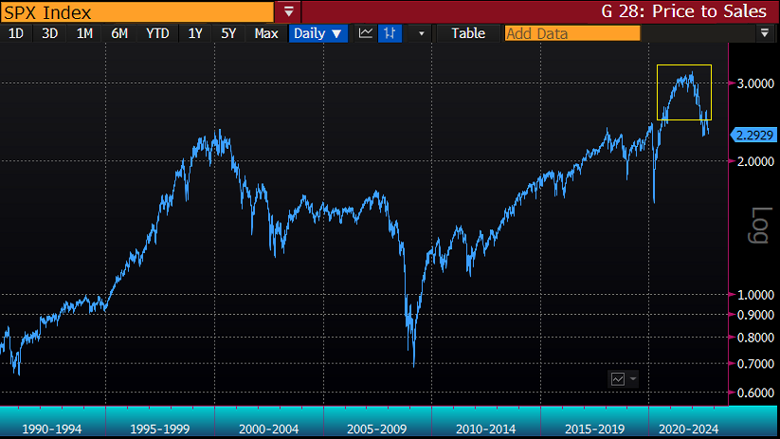Select the 2020-2024 timeline segment
Image resolution: width=780 pixels, height=439 pixels.
point(688,429)
